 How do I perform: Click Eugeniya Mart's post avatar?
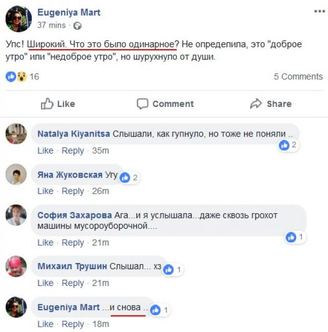point(18,19)
